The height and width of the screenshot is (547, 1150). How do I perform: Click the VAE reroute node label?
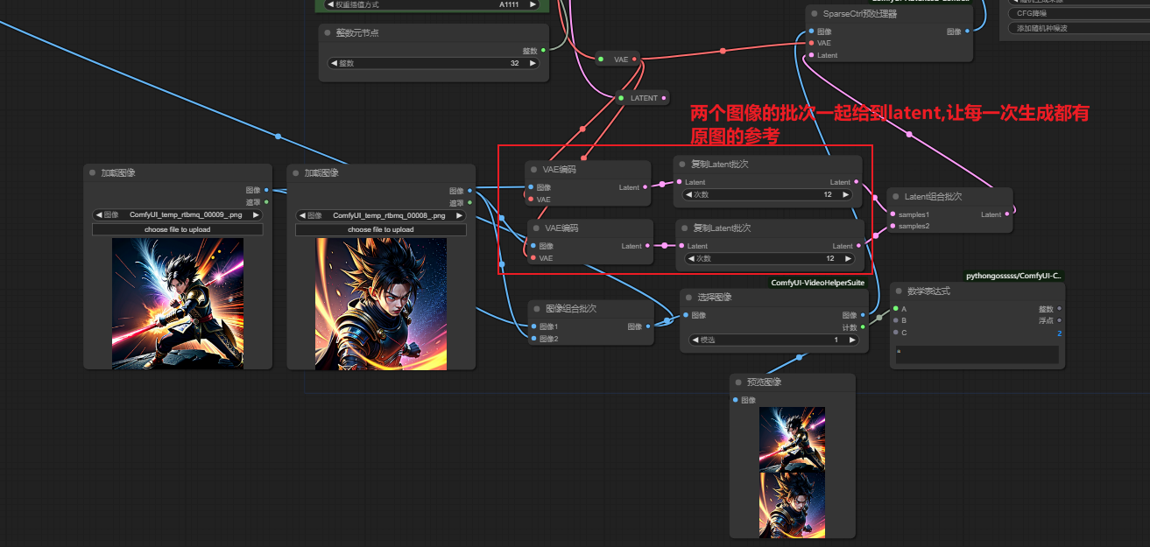pos(620,60)
